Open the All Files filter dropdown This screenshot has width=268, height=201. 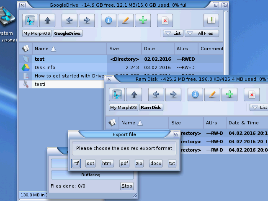(202, 33)
